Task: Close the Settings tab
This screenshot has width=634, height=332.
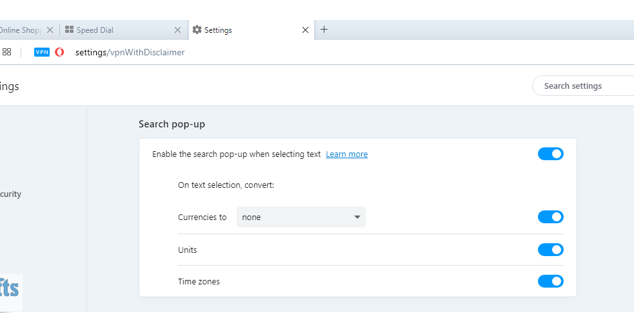Action: click(x=306, y=30)
